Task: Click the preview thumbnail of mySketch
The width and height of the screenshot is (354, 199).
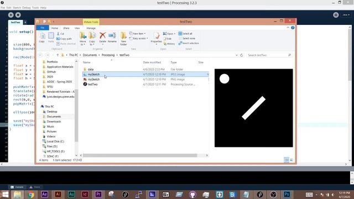Action: [x=253, y=108]
